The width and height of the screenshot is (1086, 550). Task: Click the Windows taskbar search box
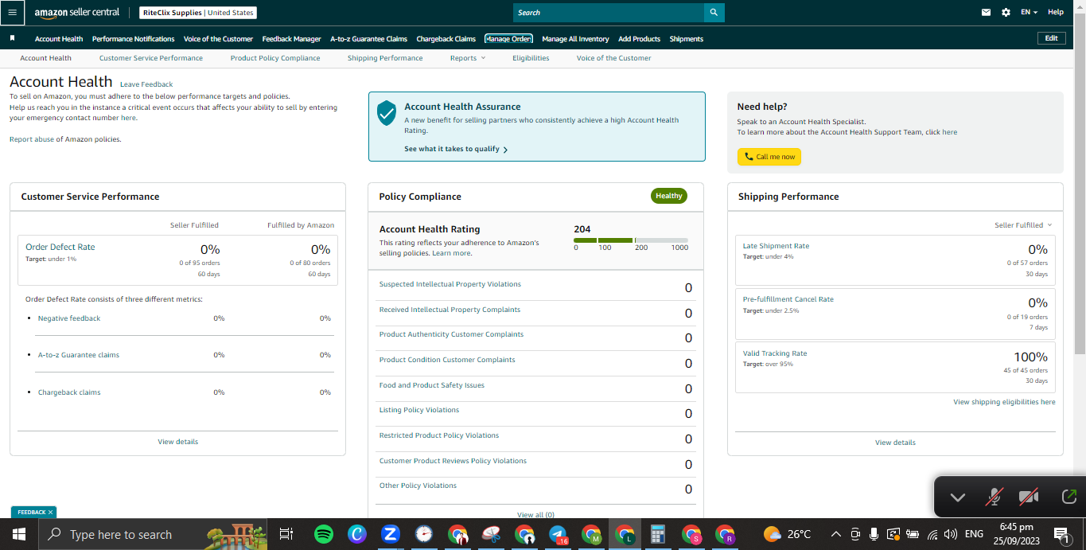(x=152, y=534)
